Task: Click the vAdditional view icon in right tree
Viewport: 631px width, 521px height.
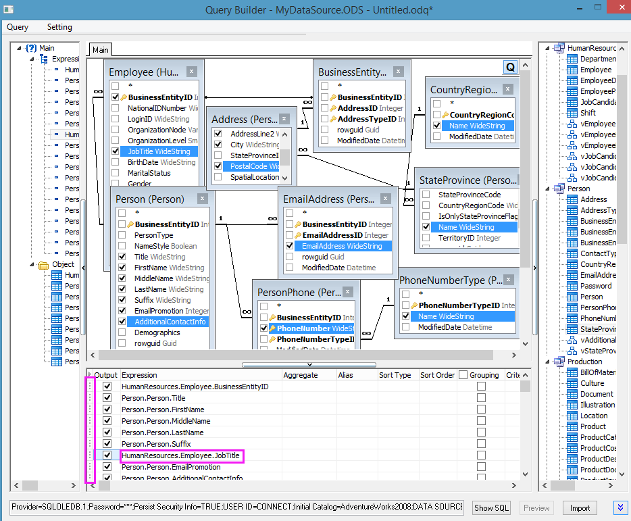Action: click(572, 340)
